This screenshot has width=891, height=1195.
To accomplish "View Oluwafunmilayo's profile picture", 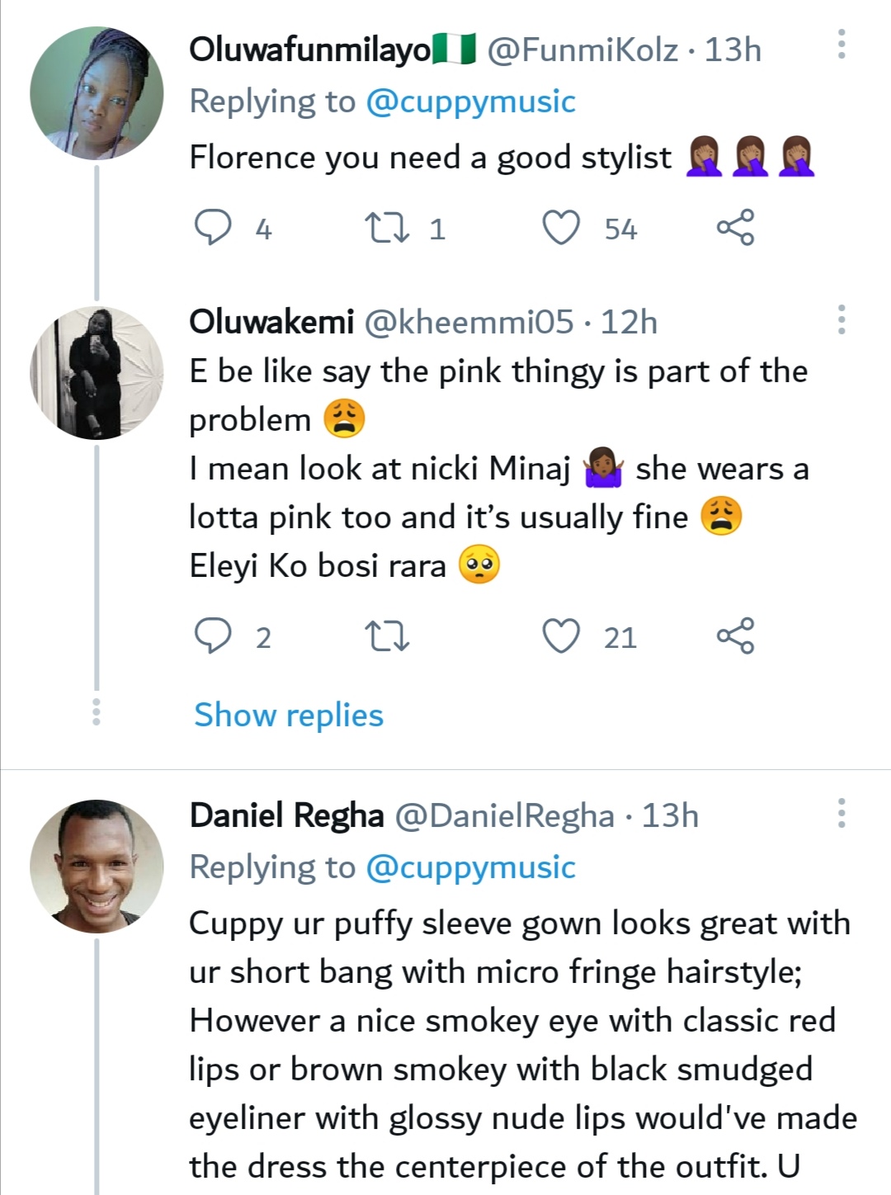I will click(x=97, y=92).
